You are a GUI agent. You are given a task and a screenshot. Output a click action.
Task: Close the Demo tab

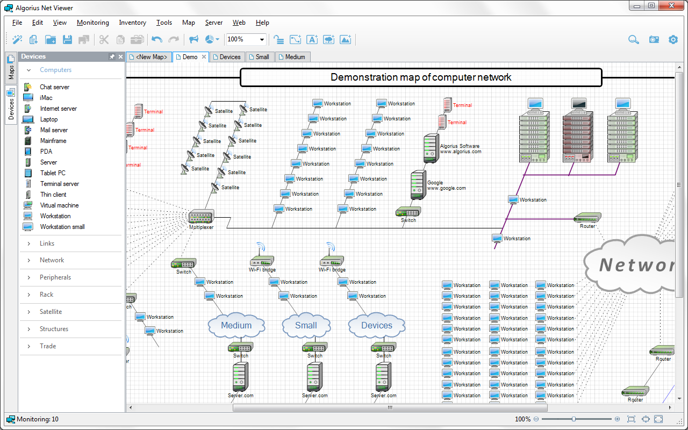(204, 57)
